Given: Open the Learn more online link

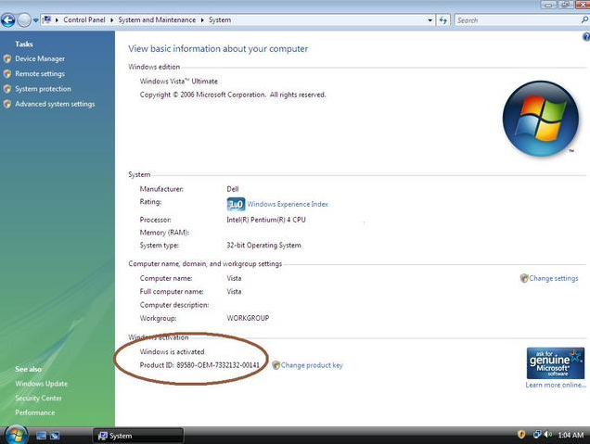Looking at the screenshot, I should pos(556,385).
